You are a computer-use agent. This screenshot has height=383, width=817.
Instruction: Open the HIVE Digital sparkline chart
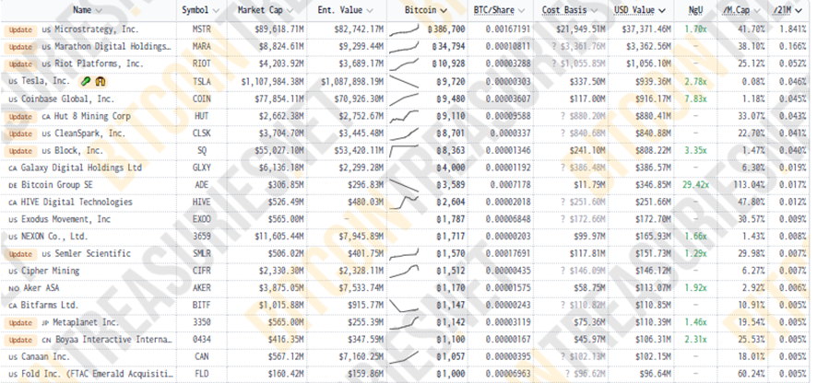tap(404, 202)
